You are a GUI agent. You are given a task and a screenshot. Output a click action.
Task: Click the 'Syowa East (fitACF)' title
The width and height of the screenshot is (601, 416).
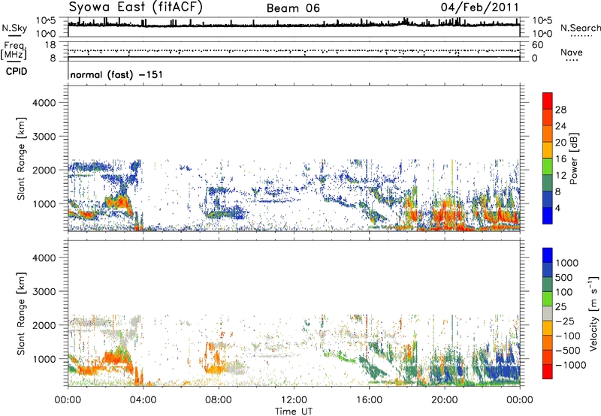click(x=135, y=8)
